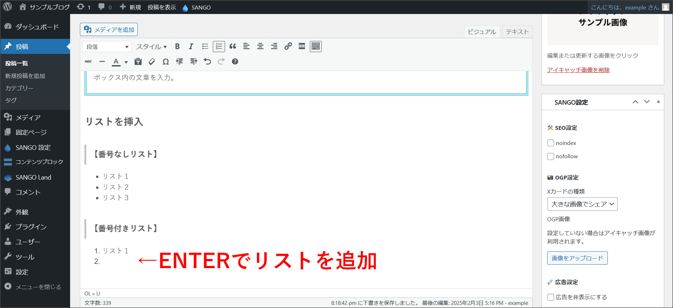
Task: Undo the last edit
Action: click(x=207, y=62)
